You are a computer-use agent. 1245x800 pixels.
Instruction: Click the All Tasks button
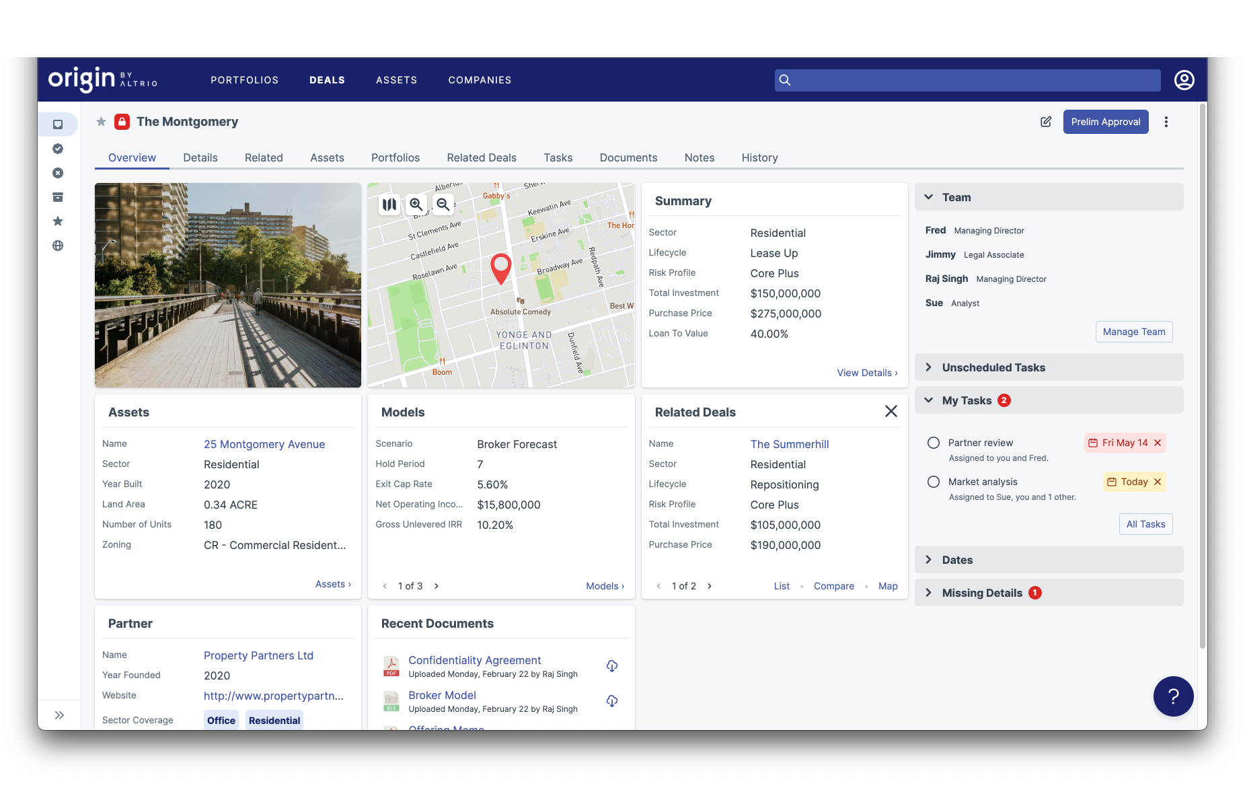pyautogui.click(x=1145, y=524)
